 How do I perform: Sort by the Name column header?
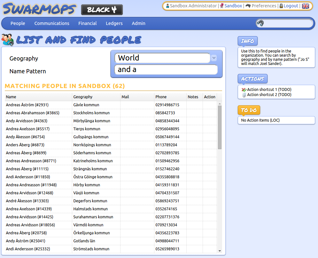tap(38, 97)
